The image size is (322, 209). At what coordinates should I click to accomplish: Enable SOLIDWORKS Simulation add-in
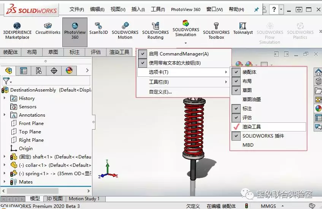pos(186,28)
